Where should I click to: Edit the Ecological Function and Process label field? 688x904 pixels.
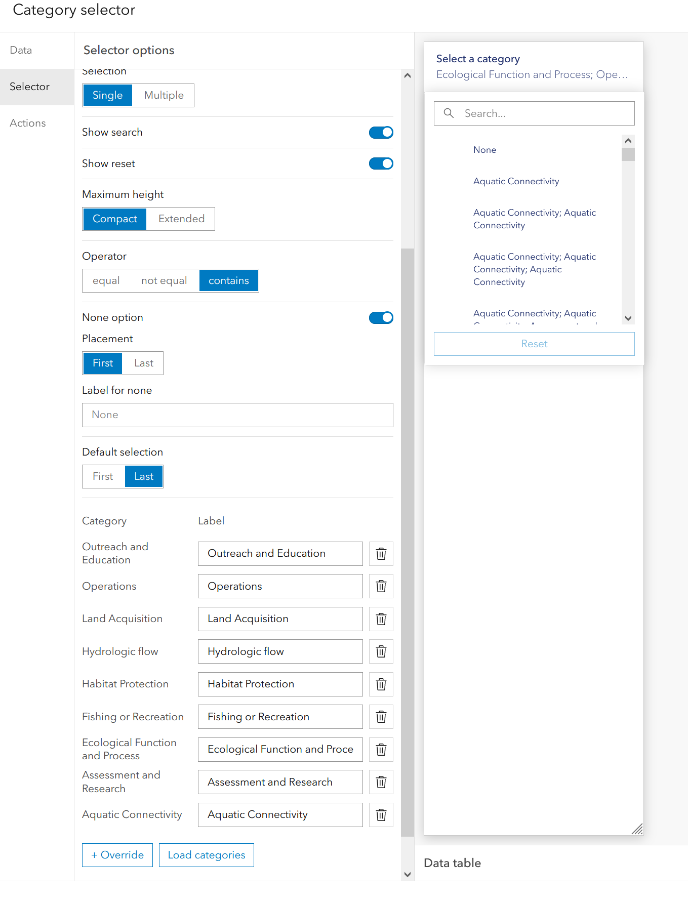coord(280,750)
